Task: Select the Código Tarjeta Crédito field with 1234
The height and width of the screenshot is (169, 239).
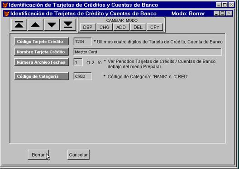Action: [83, 42]
